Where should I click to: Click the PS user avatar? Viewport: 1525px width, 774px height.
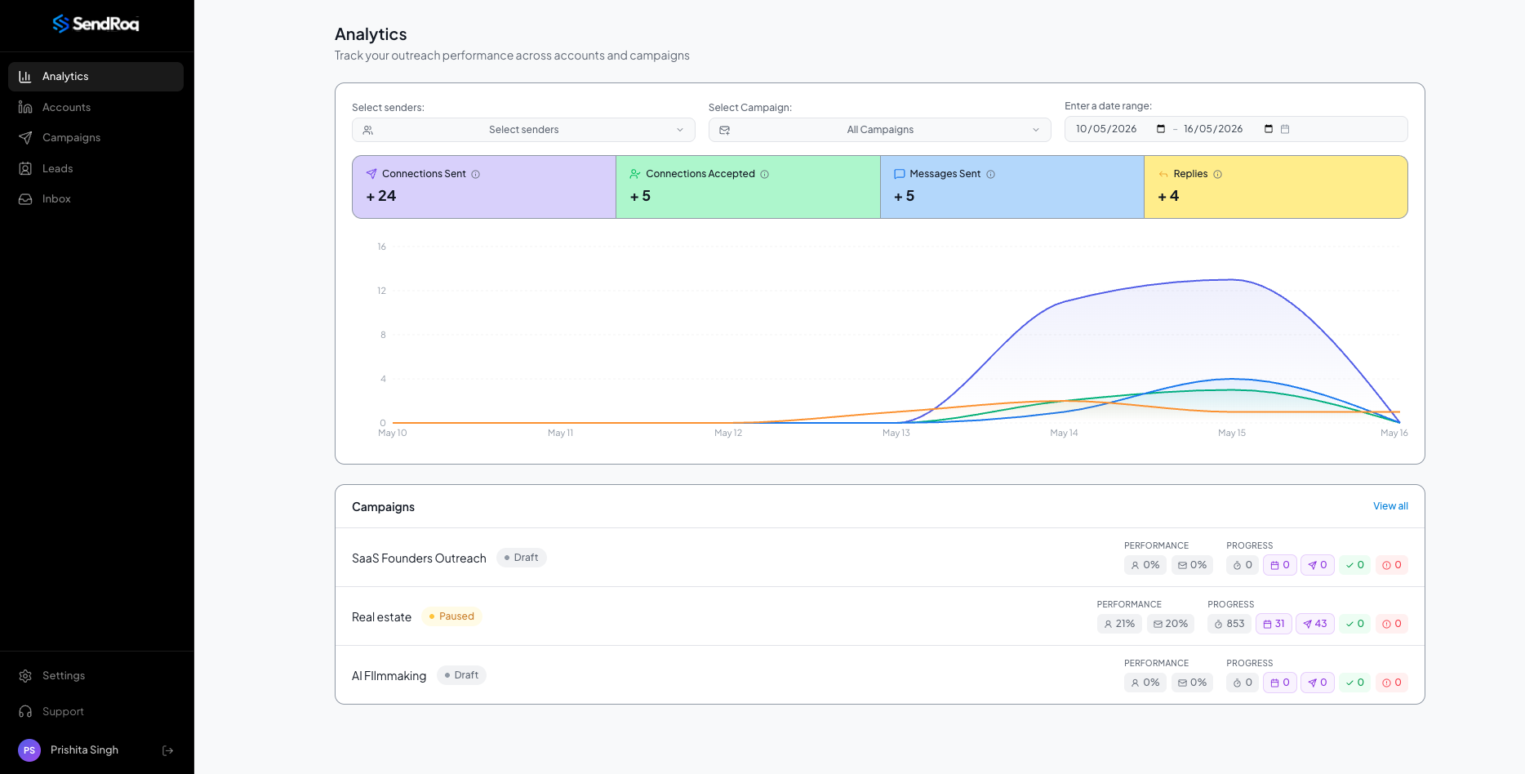tap(29, 750)
